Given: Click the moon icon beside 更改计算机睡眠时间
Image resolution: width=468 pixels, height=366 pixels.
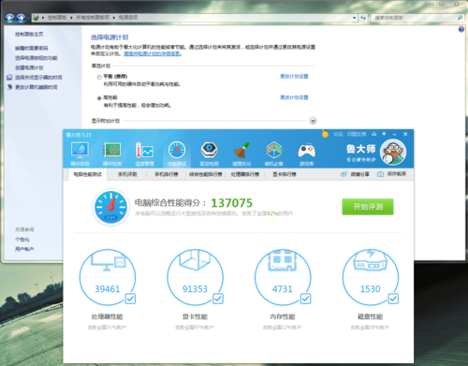Looking at the screenshot, I should tap(9, 87).
